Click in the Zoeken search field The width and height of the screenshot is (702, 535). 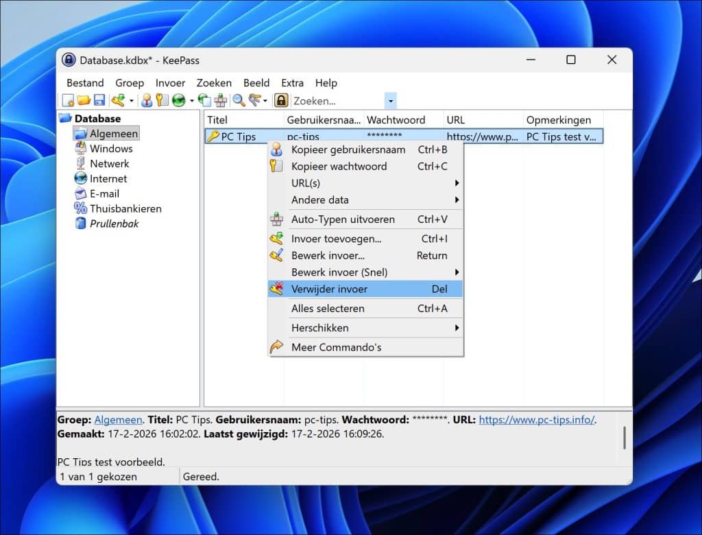pyautogui.click(x=336, y=101)
